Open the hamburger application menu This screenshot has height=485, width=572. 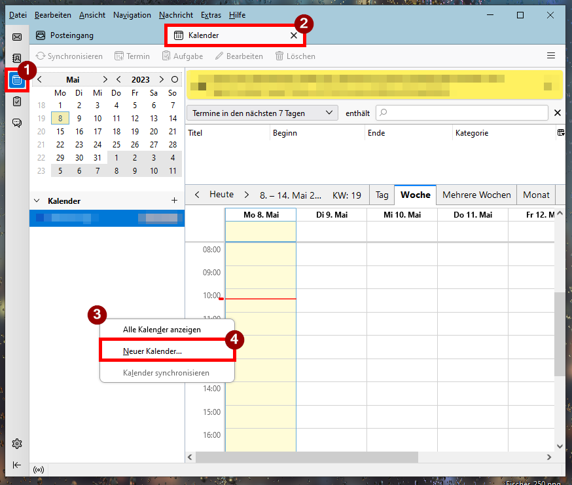(x=551, y=56)
